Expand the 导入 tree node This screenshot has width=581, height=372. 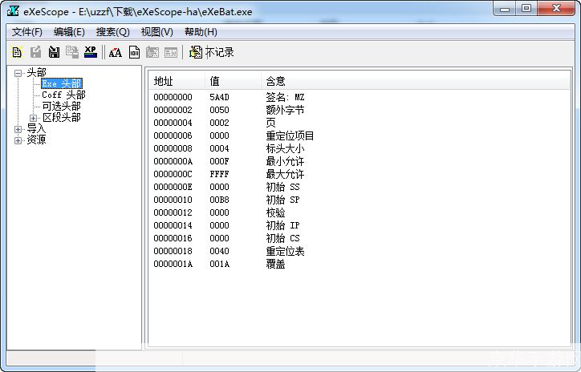[x=18, y=129]
